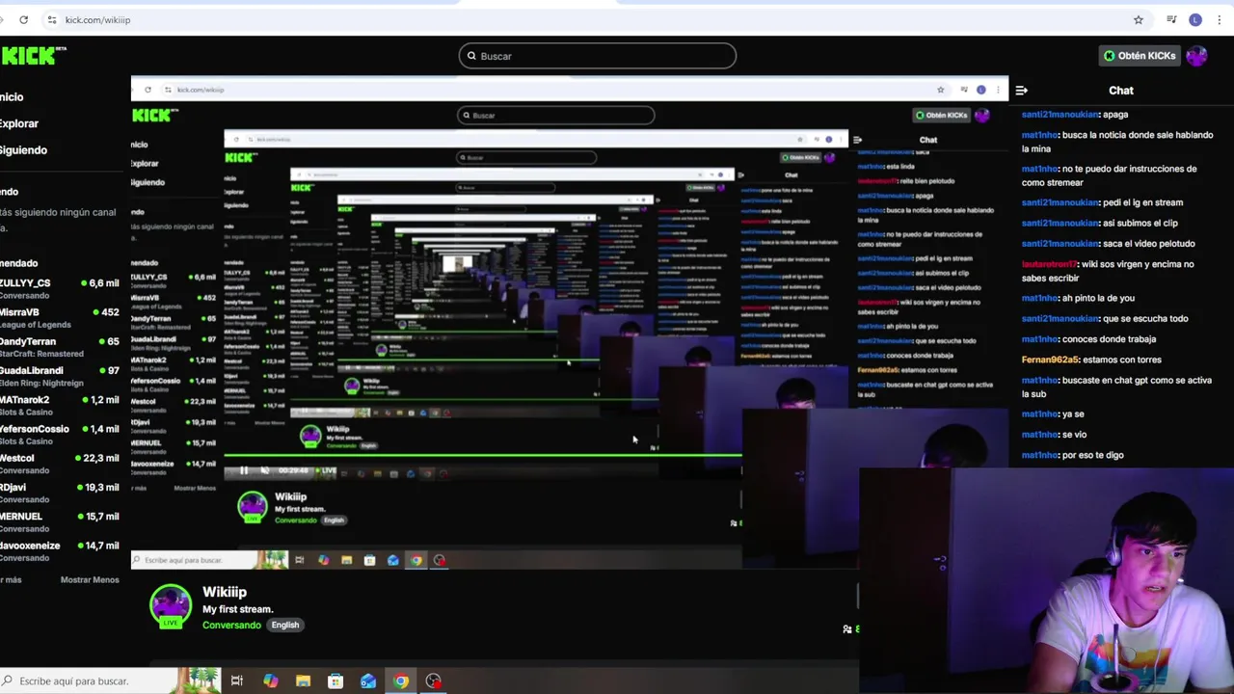Viewport: 1234px width, 694px height.
Task: Open MisrraVB recommended channel
Action: (x=60, y=318)
